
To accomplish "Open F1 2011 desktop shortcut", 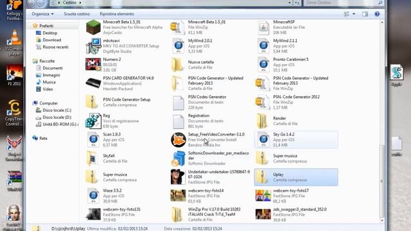I will [x=14, y=75].
